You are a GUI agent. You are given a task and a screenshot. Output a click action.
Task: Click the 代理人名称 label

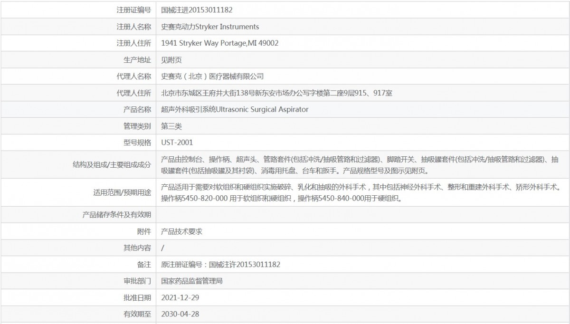(x=134, y=76)
